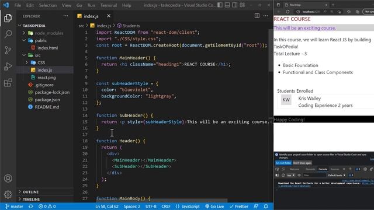Open the Selection menu

48,5
